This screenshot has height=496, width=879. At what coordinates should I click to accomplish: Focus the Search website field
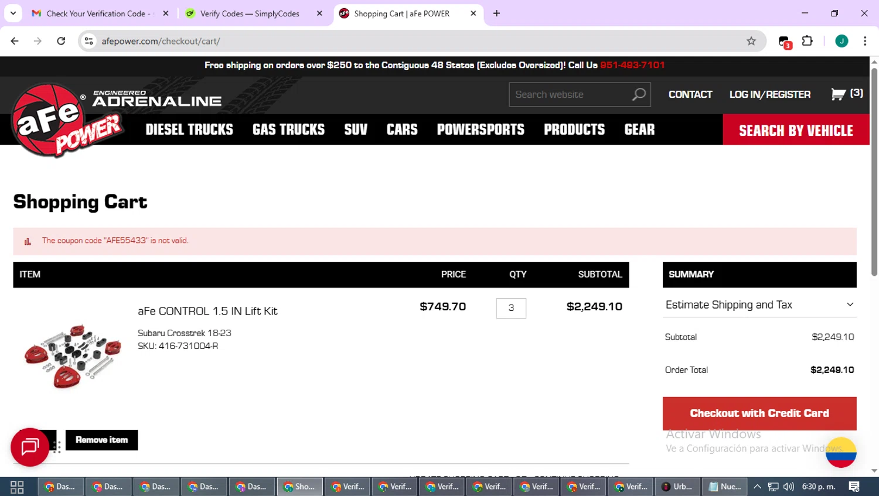[x=570, y=95]
